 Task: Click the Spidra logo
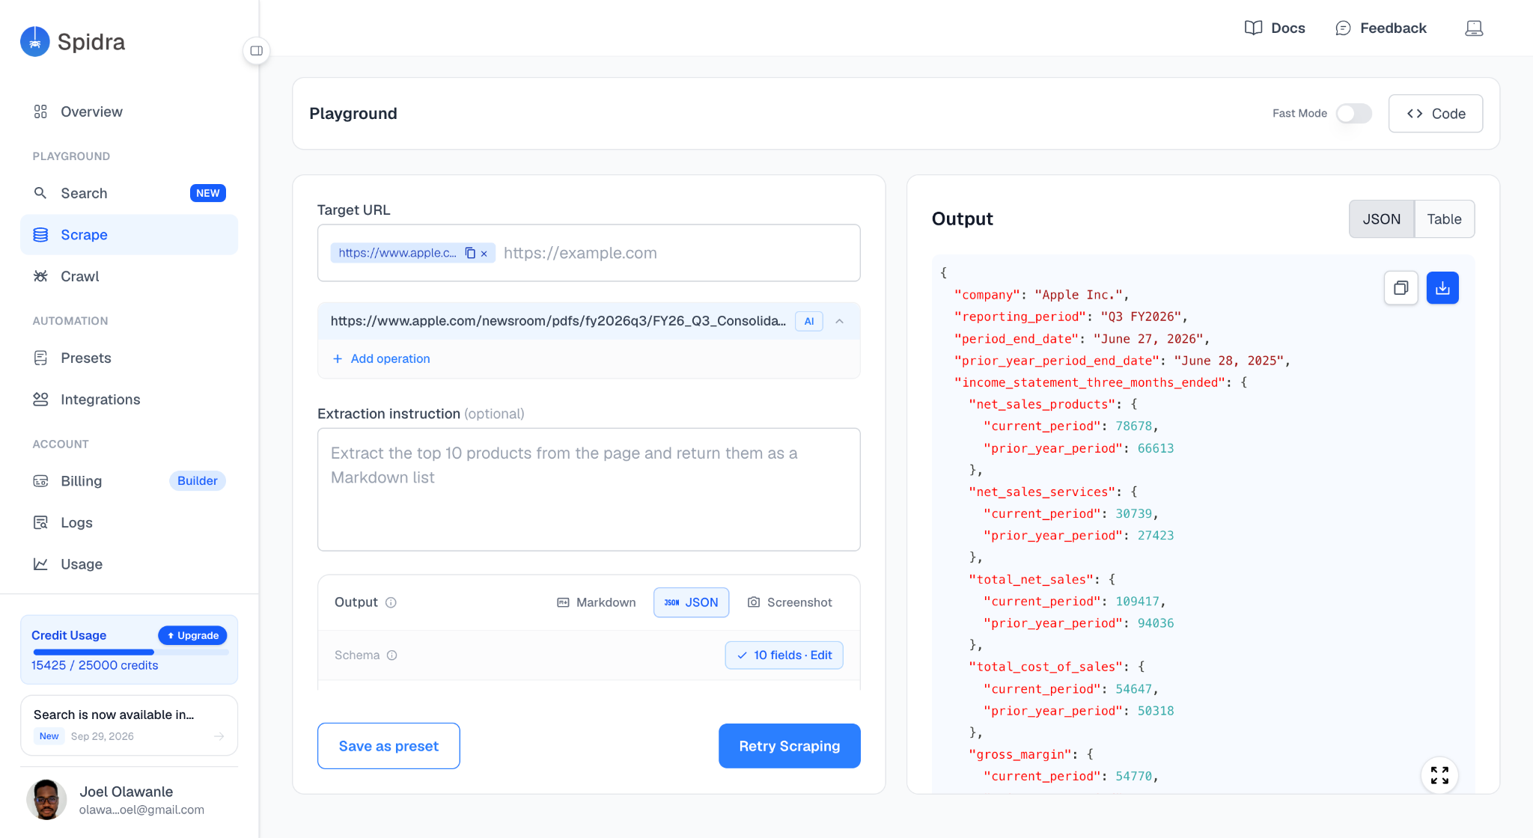click(x=73, y=42)
